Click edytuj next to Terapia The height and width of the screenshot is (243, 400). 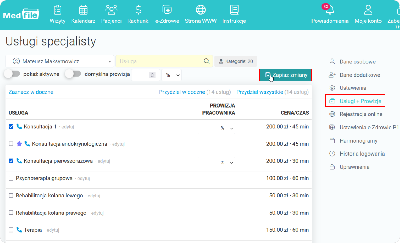[53, 230]
